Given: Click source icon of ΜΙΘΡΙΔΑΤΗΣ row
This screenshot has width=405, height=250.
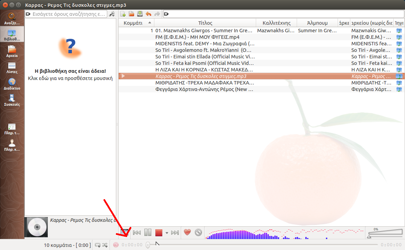Looking at the screenshot, I should pyautogui.click(x=399, y=83).
